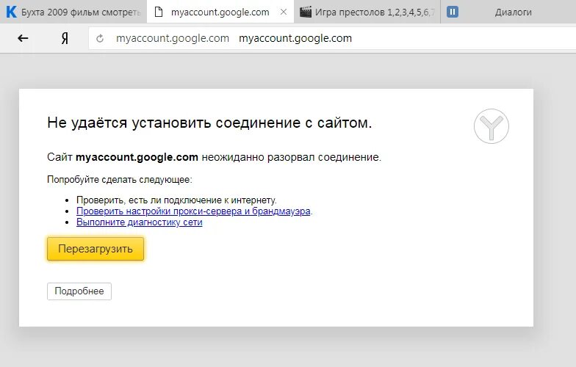The height and width of the screenshot is (367, 576).
Task: Open Yandex home via the Я icon
Action: (x=65, y=38)
